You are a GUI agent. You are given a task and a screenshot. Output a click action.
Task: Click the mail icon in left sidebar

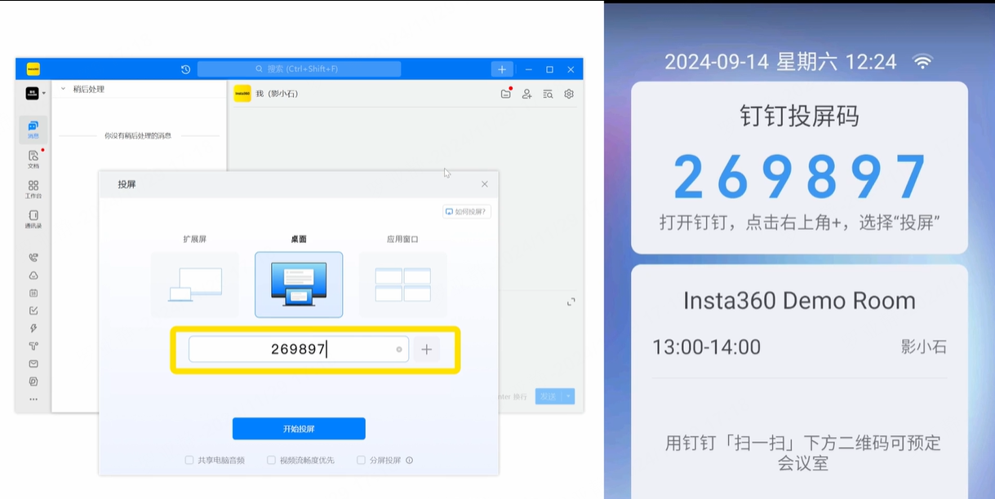[x=33, y=364]
